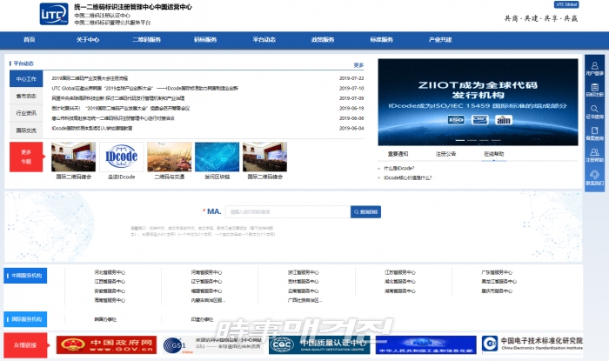Click the 用户登录 user icon in sidebar

pos(594,65)
